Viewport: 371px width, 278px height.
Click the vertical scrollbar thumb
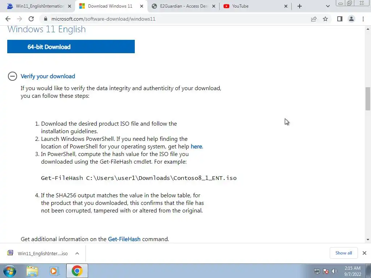pyautogui.click(x=368, y=99)
